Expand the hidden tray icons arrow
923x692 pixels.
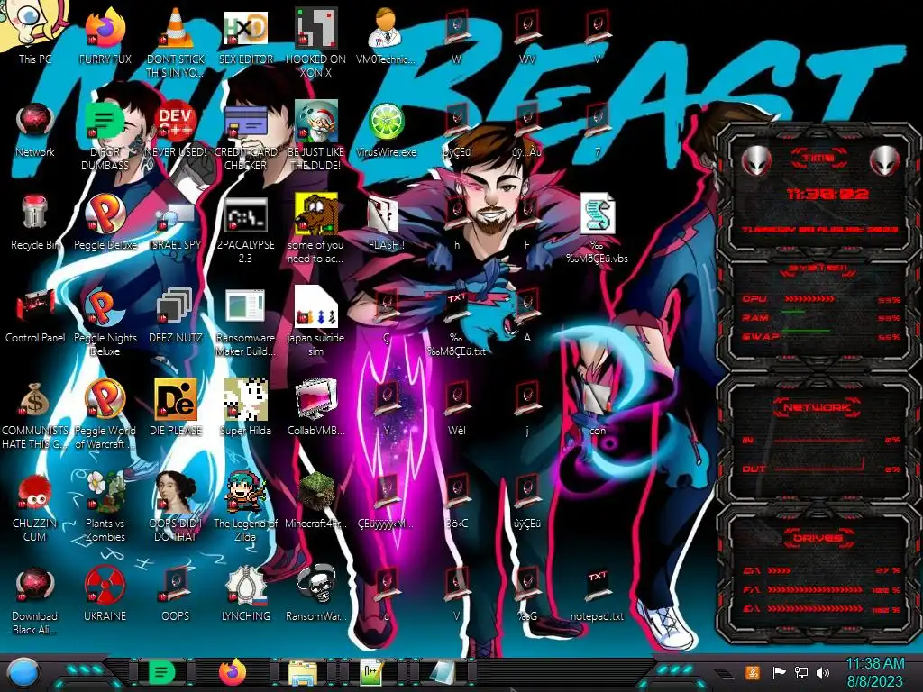click(x=724, y=674)
